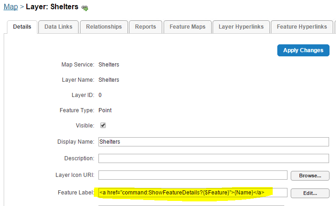
Task: Toggle the Visible checkbox
Action: click(103, 125)
